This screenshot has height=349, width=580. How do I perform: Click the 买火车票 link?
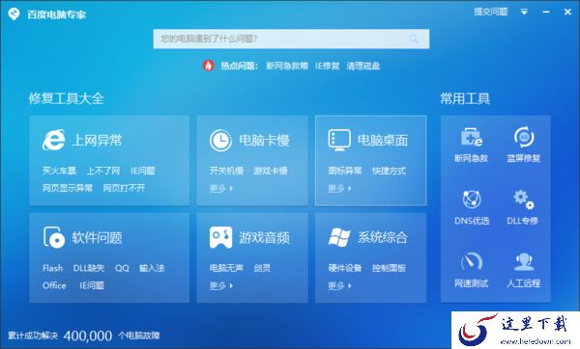click(59, 171)
